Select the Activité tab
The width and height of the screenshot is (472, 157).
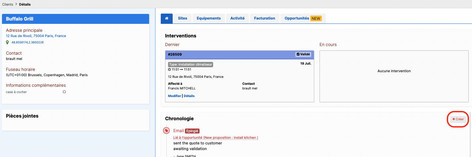[237, 19]
